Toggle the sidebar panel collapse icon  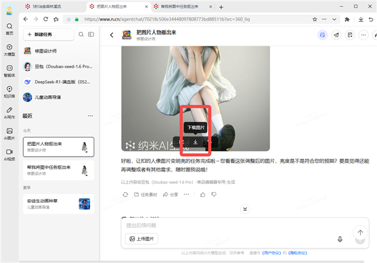92,34
